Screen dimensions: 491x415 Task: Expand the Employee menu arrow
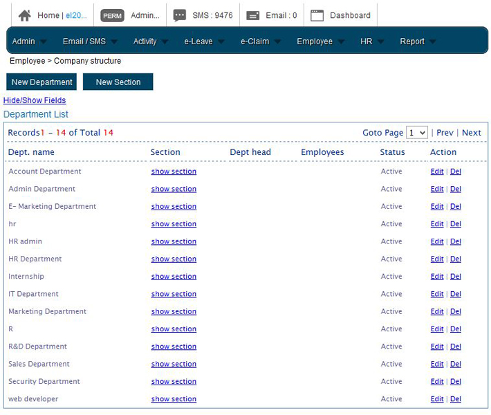tap(341, 41)
